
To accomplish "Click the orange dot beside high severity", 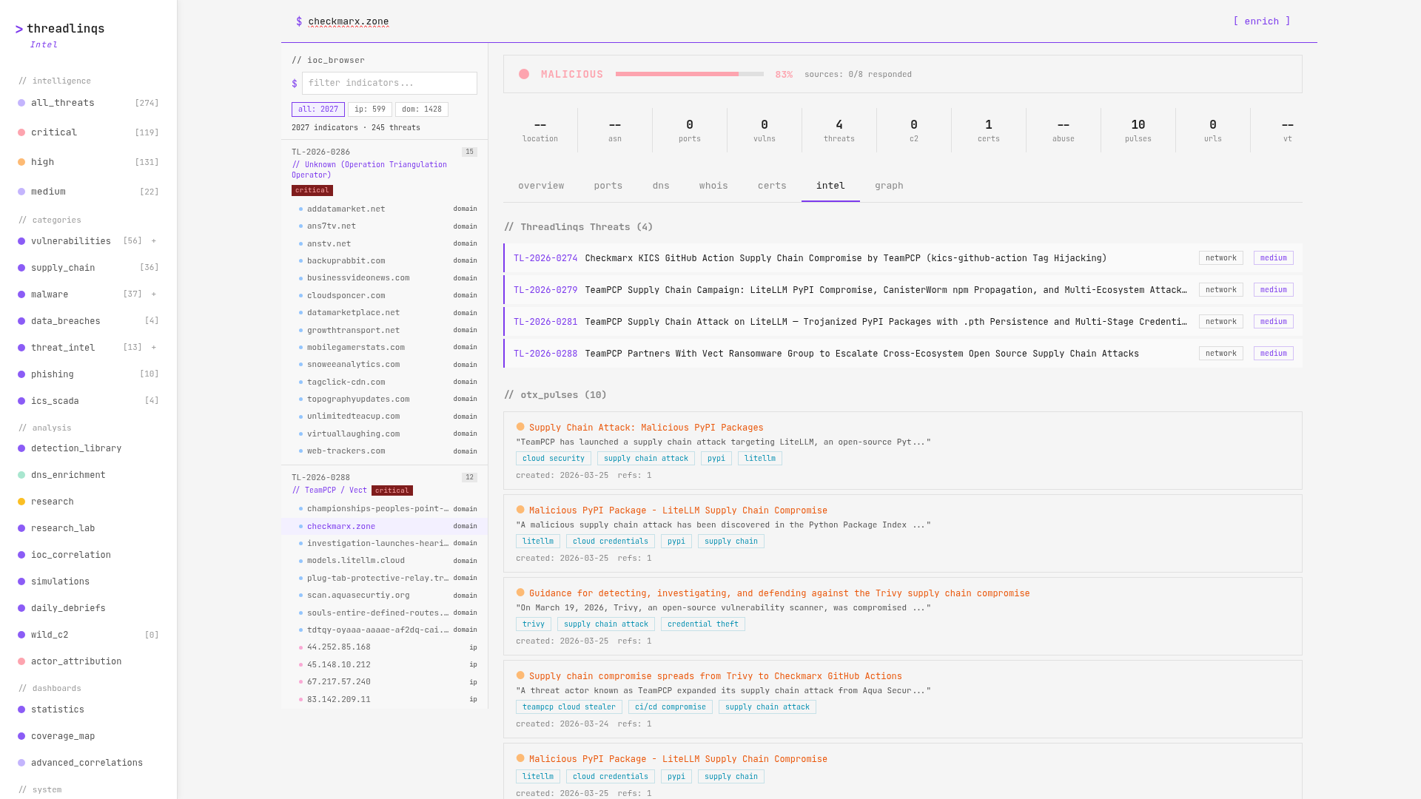I will point(21,162).
